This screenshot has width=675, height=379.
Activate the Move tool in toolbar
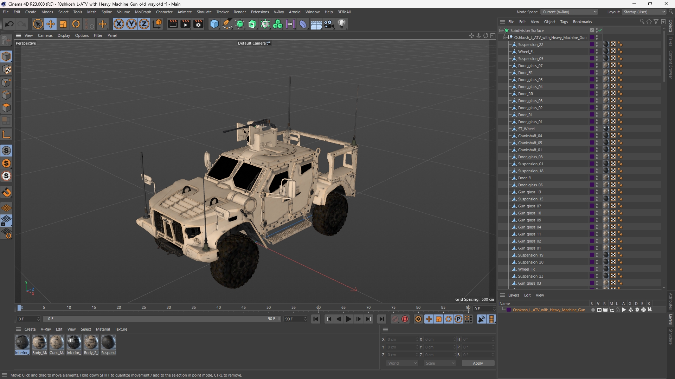[51, 24]
